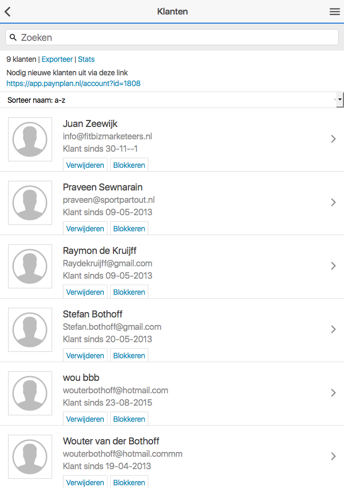Click the magnifier search icon
Image resolution: width=344 pixels, height=495 pixels.
pos(13,38)
